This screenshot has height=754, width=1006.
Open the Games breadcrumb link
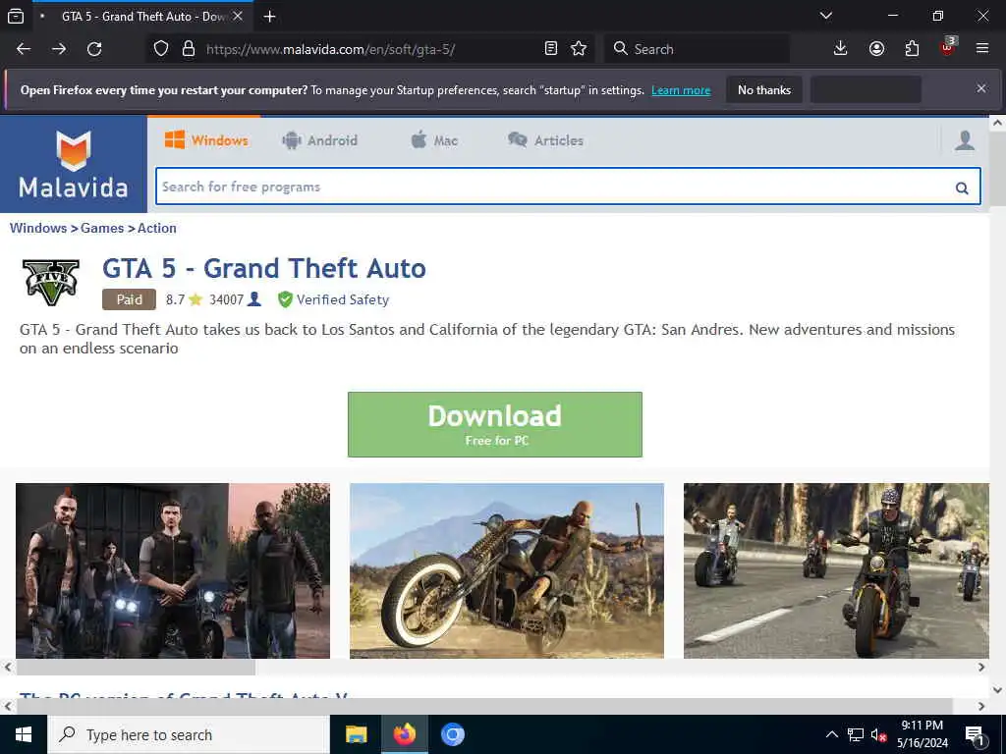pyautogui.click(x=102, y=228)
